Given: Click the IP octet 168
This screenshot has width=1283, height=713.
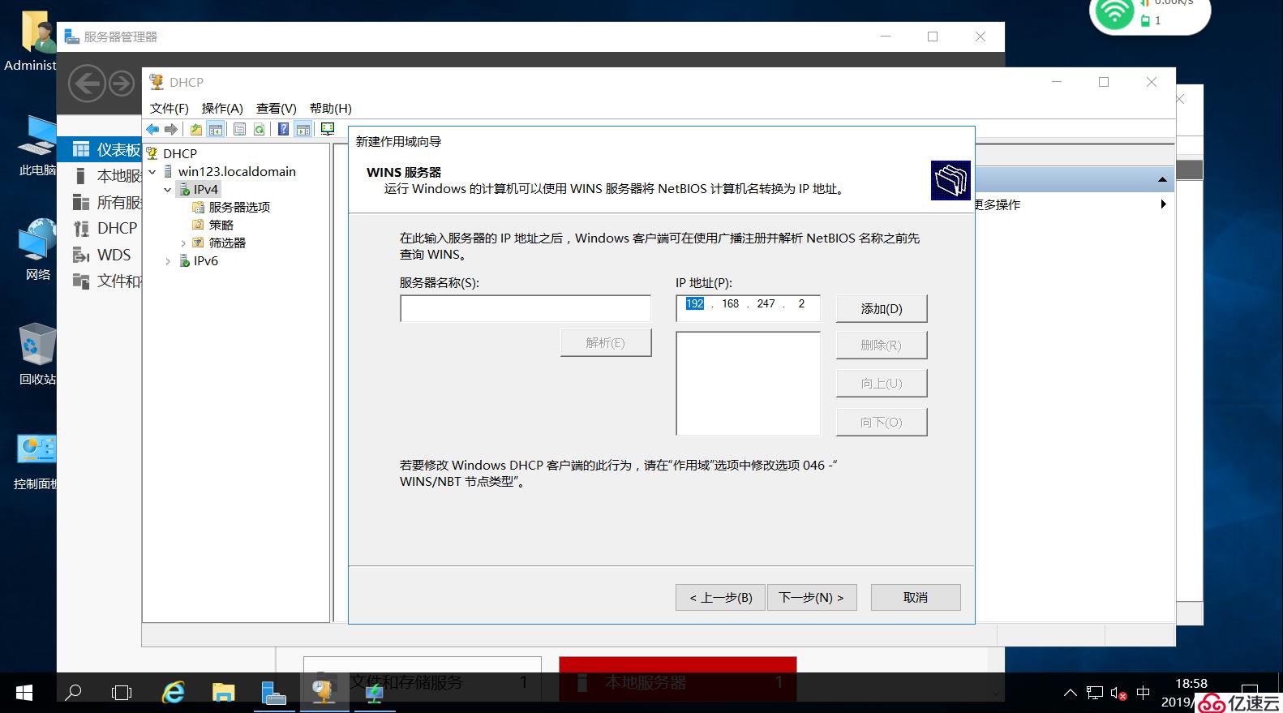Looking at the screenshot, I should coord(731,303).
